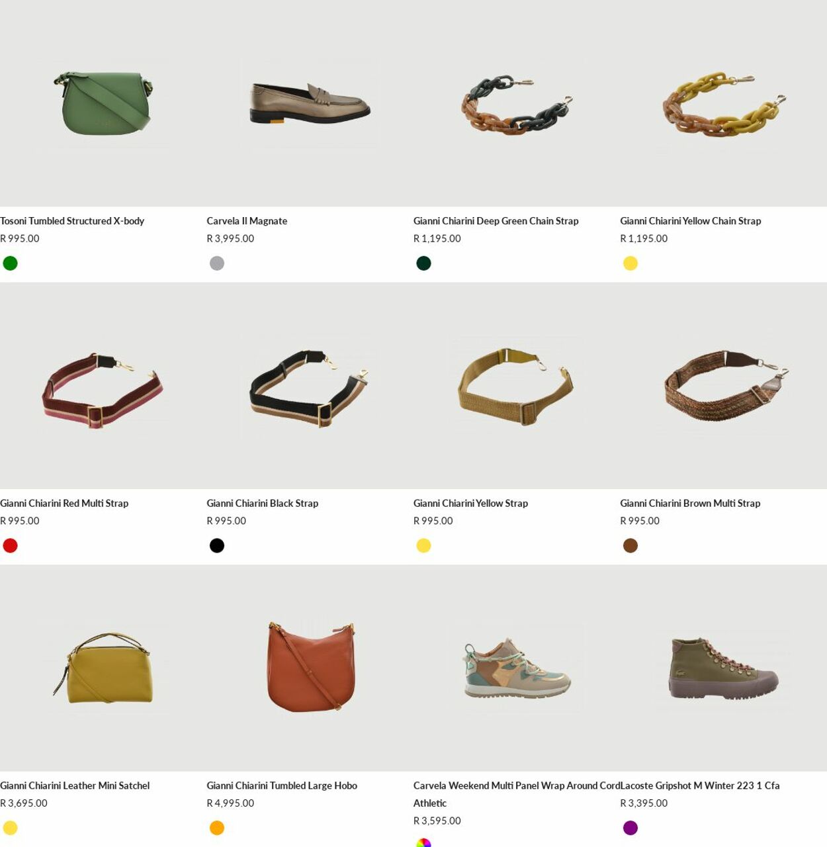Select orange swatch under Tumbled Large Hobo
The image size is (827, 847).
pyautogui.click(x=217, y=828)
